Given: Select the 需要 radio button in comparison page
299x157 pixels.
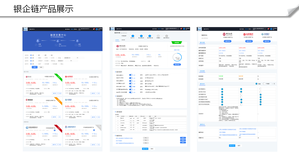Looking at the screenshot, I should [257, 84].
